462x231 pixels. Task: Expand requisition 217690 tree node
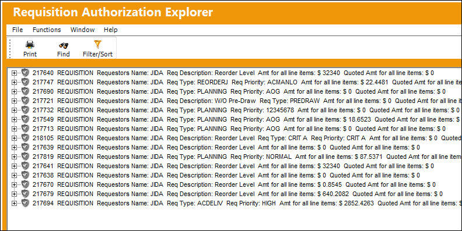pos(14,92)
